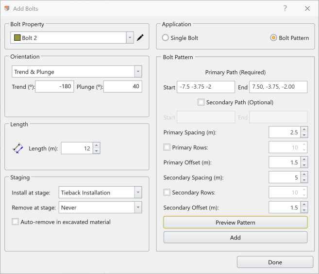Increase Secondary Spacing with up arrow
Viewport: 319px width, 274px height.
coord(304,175)
